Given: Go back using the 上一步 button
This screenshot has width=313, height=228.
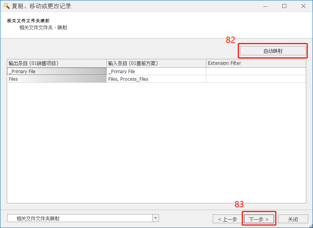Looking at the screenshot, I should [227, 219].
